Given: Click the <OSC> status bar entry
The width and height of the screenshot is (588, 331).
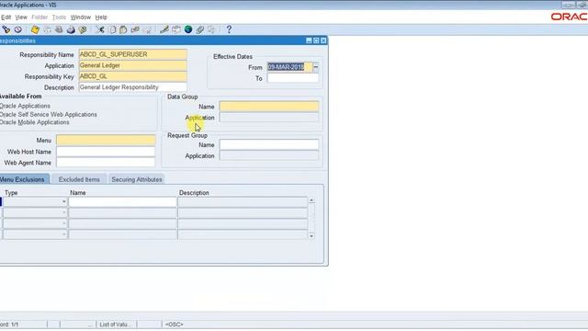Looking at the screenshot, I should click(175, 325).
